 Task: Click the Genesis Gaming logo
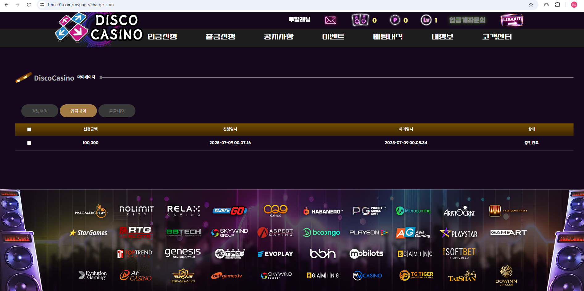point(183,253)
